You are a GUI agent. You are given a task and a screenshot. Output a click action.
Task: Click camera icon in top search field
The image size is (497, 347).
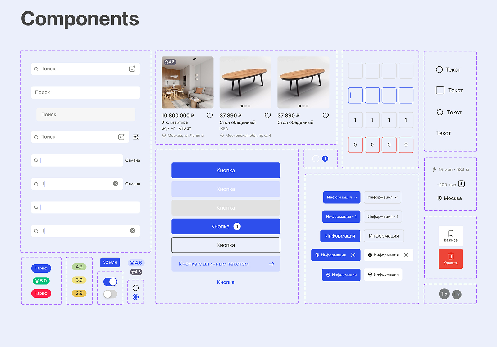tap(132, 69)
